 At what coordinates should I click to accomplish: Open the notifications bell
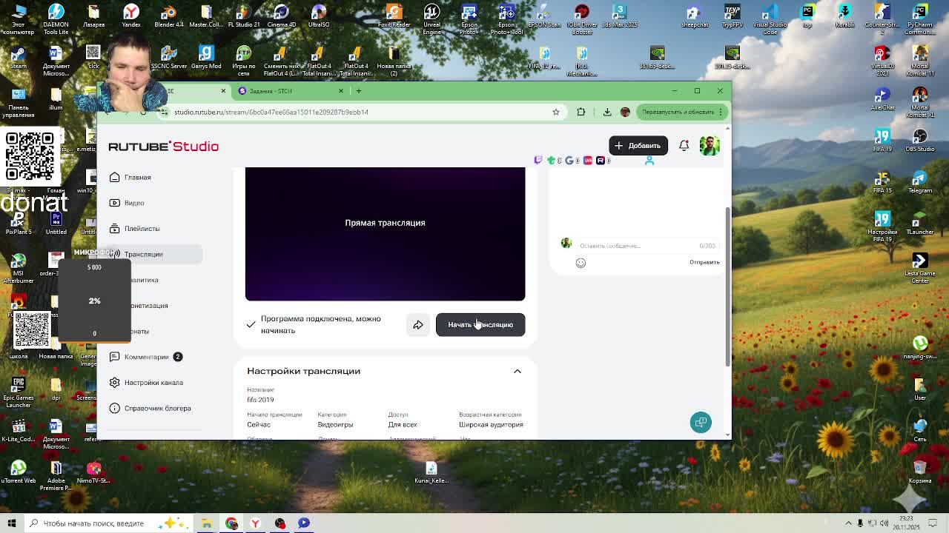(x=684, y=146)
